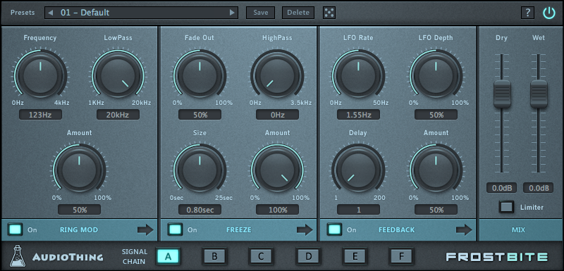The width and height of the screenshot is (564, 271).
Task: Select the next preset arrow
Action: pos(232,13)
